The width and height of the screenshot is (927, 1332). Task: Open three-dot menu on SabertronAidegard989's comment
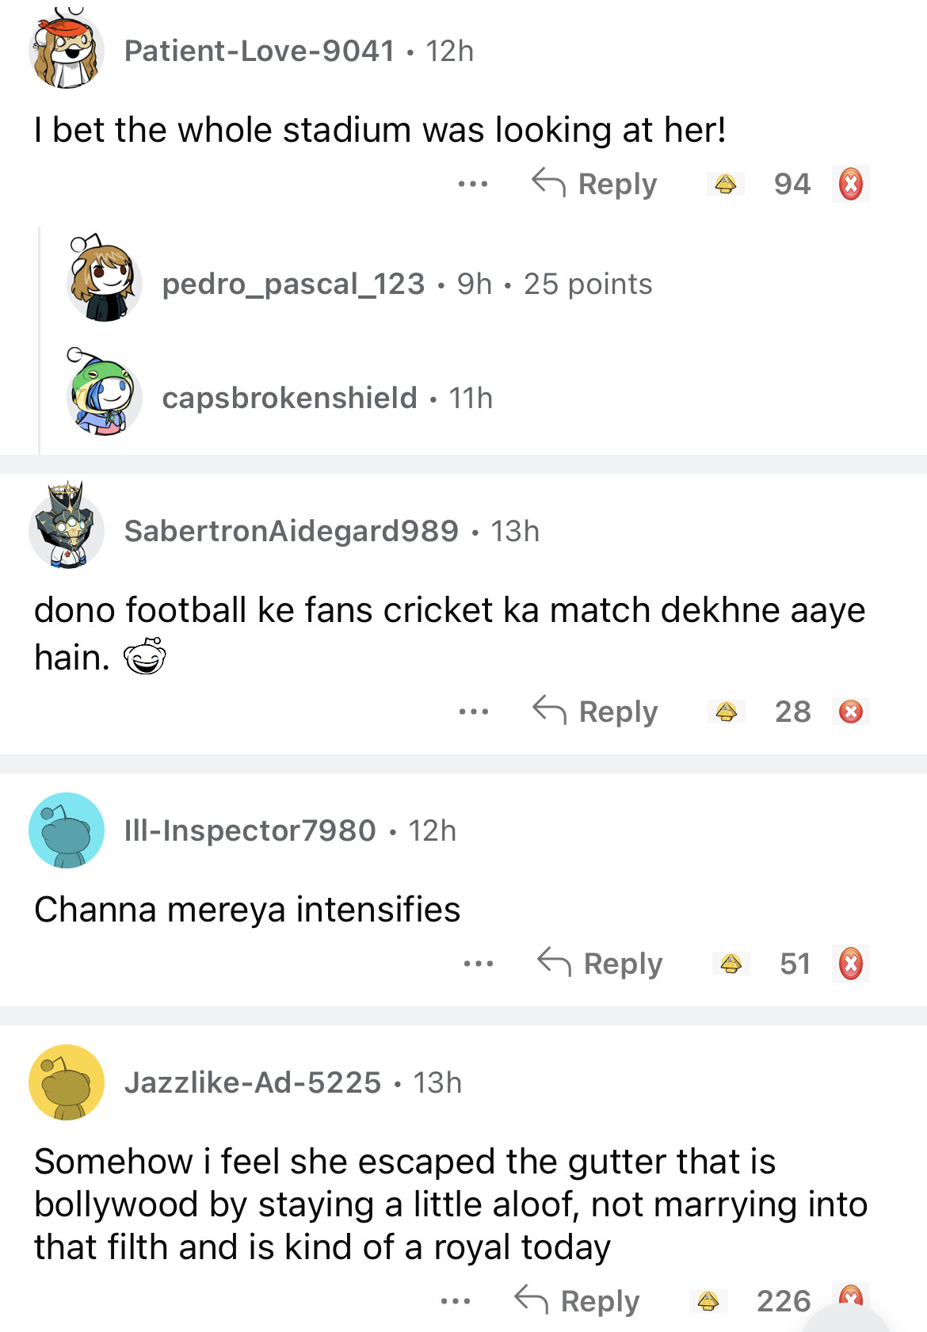coord(473,712)
